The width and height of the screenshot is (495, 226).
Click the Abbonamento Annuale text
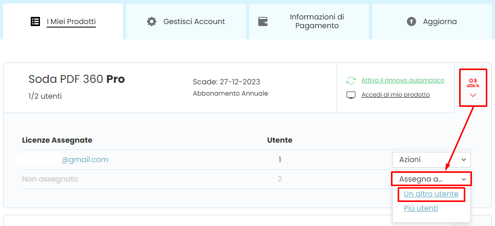231,94
